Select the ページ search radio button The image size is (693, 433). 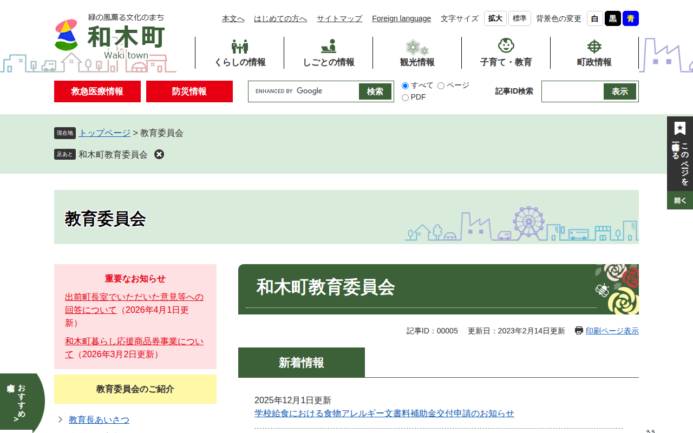(x=441, y=86)
